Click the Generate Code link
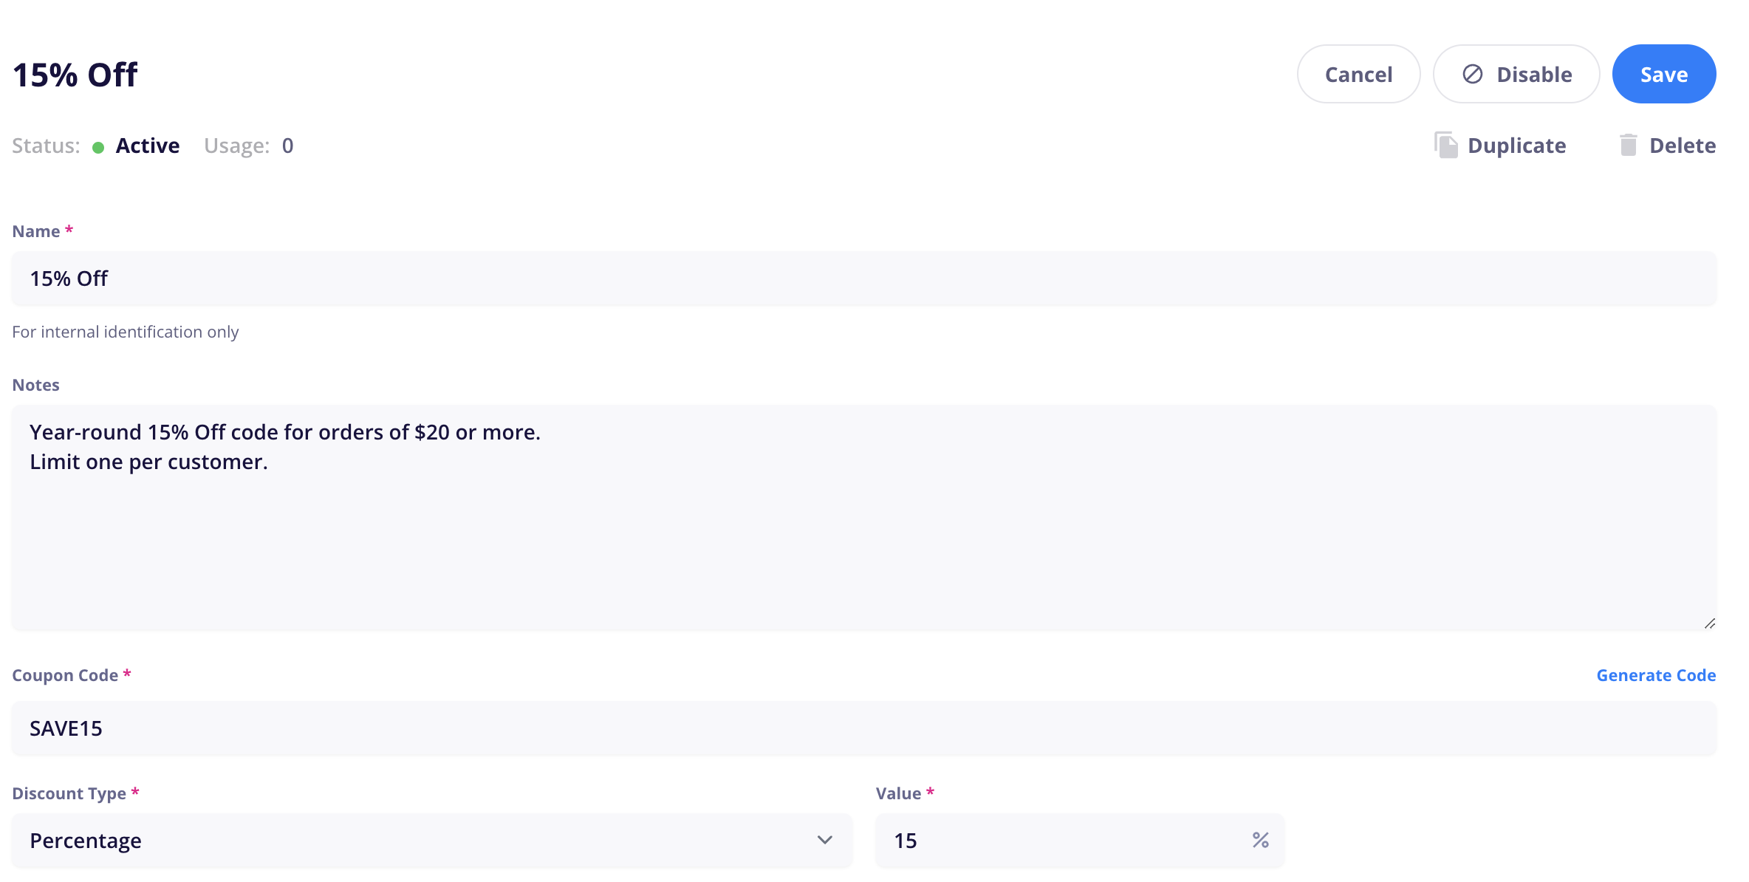Viewport: 1749px width, 882px height. (1656, 675)
